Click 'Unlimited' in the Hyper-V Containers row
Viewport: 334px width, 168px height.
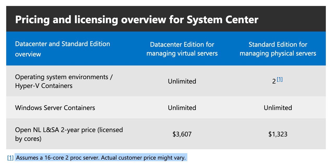coord(182,81)
